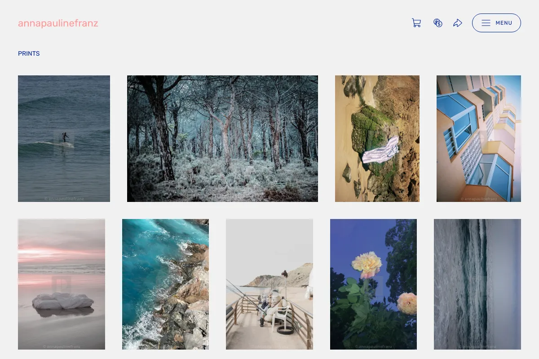Click the MENU text label
This screenshot has width=539, height=359.
[504, 23]
